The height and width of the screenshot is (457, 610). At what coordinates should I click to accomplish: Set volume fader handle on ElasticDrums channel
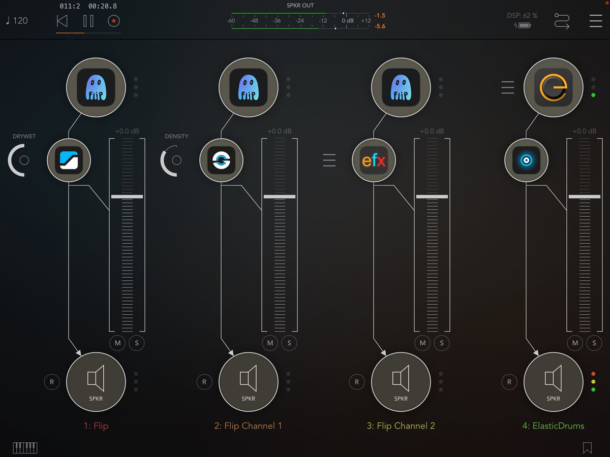click(585, 197)
